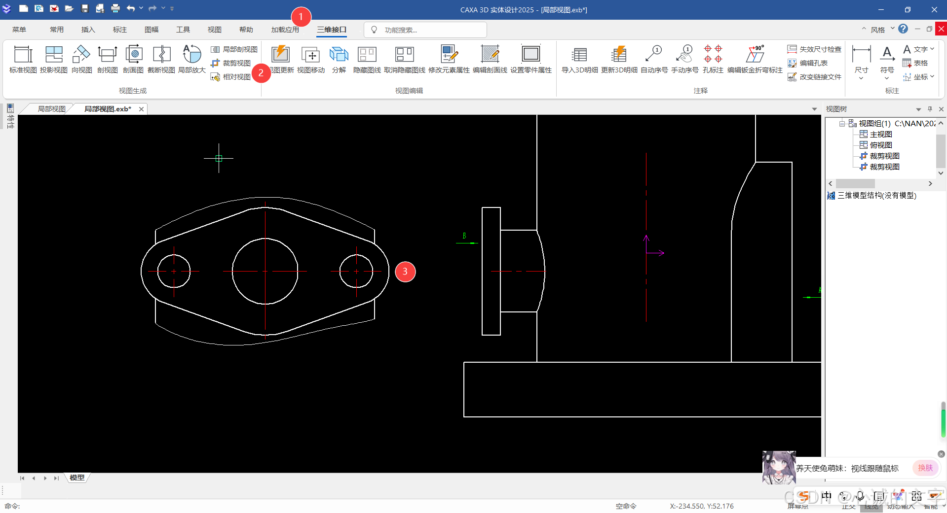
Task: Select 俯视图 in the view tree
Action: (880, 145)
